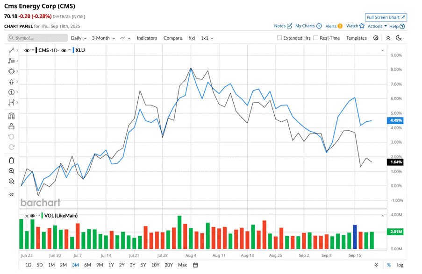This screenshot has height=274, width=422.
Task: Collapse chart toolbar with double-up arrows
Action: [x=388, y=38]
